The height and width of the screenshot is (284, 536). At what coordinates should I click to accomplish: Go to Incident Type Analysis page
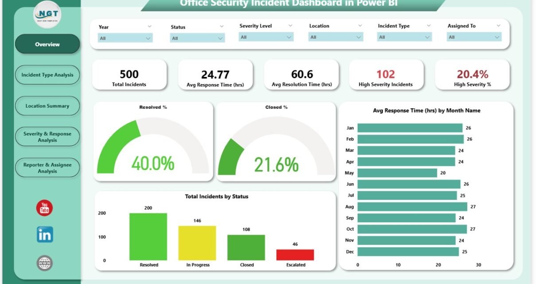tap(47, 75)
